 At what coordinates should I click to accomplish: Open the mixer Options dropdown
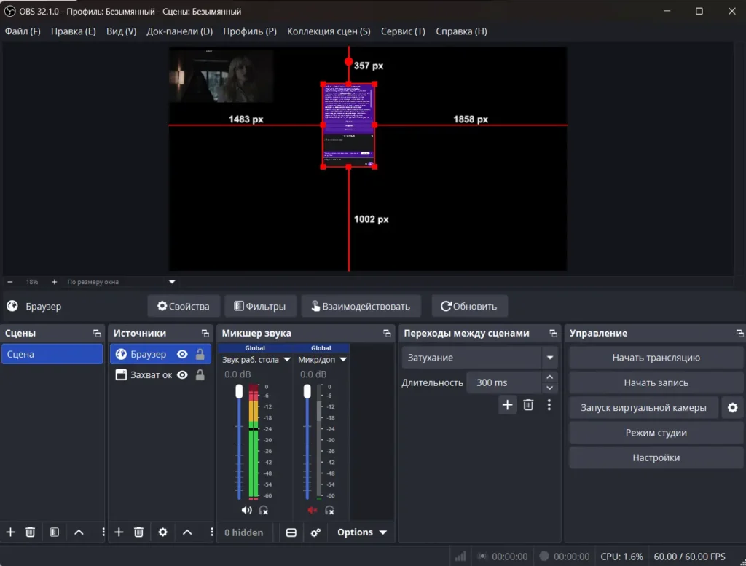tap(361, 532)
